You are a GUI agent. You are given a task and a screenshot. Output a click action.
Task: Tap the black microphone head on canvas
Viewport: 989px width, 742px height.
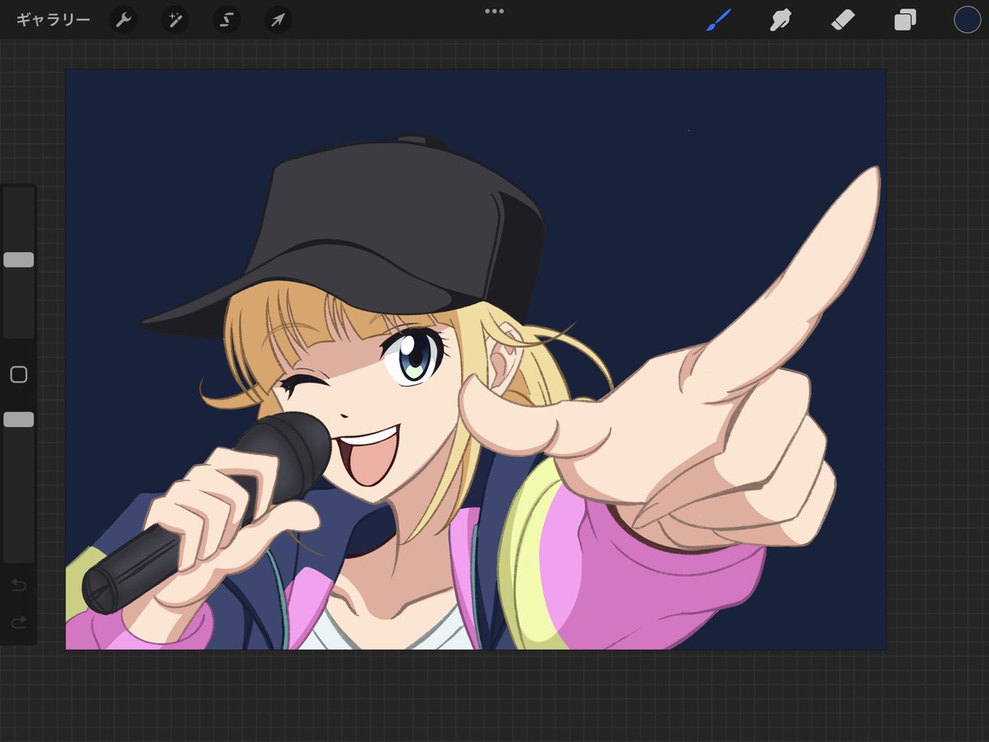coord(288,458)
